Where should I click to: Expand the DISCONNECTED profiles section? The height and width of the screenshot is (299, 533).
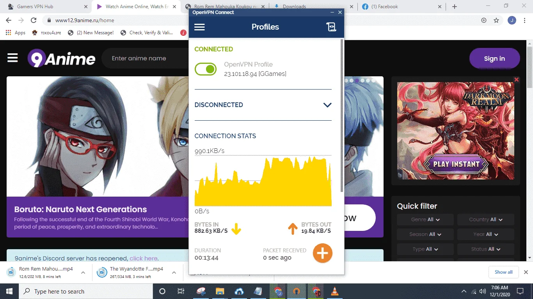(327, 105)
